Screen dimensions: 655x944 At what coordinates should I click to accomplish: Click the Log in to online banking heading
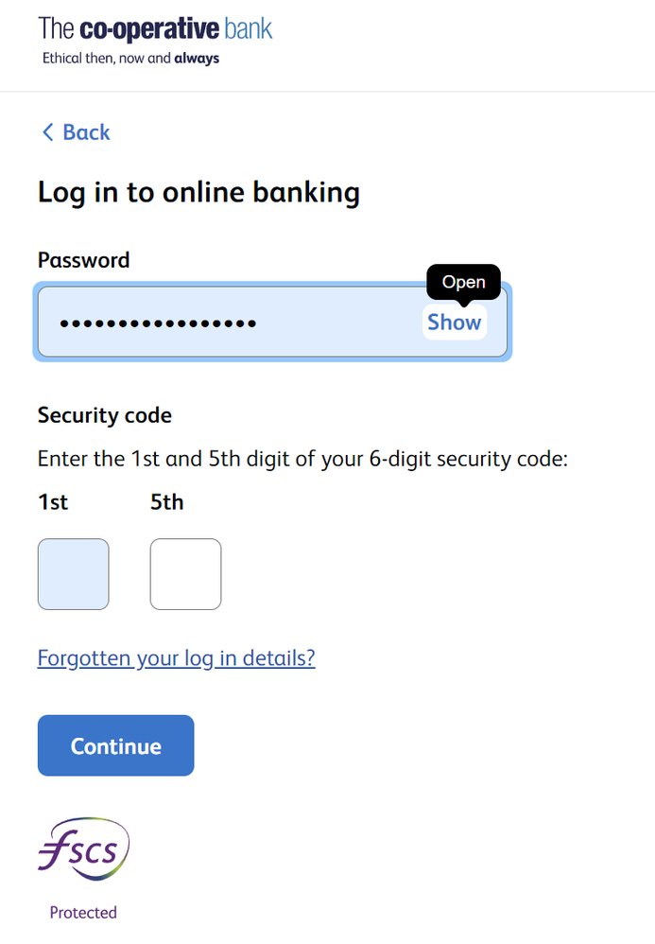[x=199, y=193]
